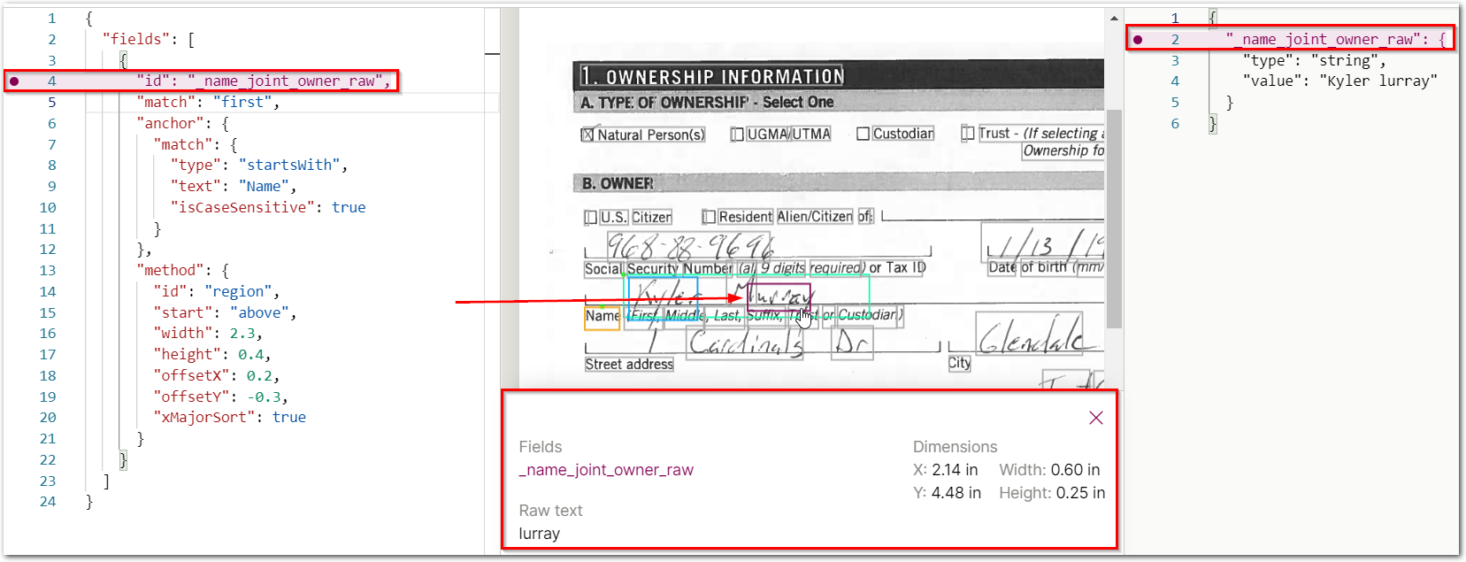Click the "height": 0.4 value
1466x562 pixels.
250,354
